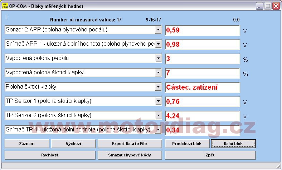
Task: Click the OP-COM title bar icon
Action: pyautogui.click(x=5, y=6)
